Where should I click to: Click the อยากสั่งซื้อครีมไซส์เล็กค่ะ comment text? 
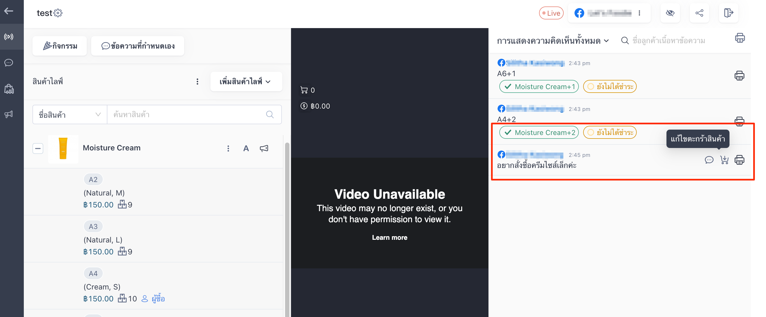click(536, 165)
